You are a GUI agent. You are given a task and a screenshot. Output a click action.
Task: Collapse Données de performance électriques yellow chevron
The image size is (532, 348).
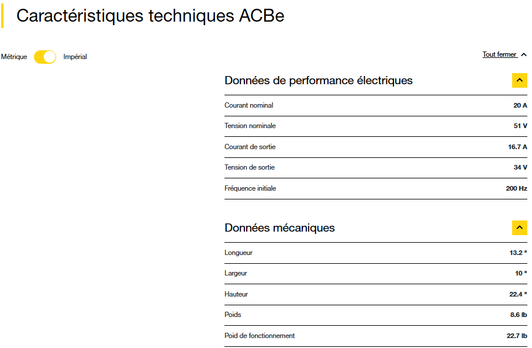(x=519, y=81)
